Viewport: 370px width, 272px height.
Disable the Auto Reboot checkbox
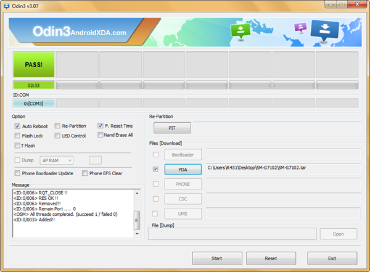(x=17, y=126)
